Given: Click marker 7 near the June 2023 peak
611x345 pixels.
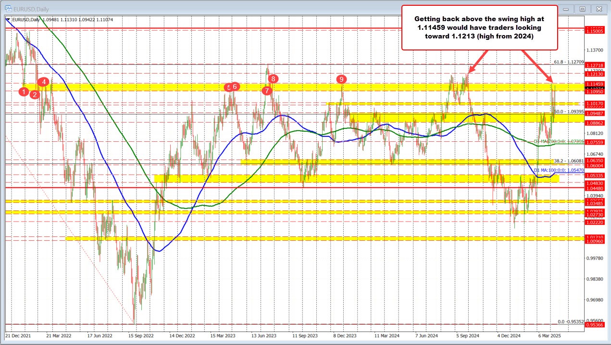Looking at the screenshot, I should click(x=268, y=89).
